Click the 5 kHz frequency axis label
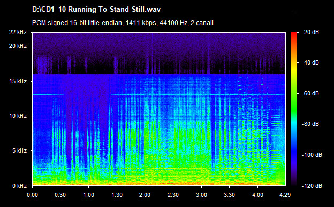This screenshot has width=334, height=207. [x=19, y=151]
